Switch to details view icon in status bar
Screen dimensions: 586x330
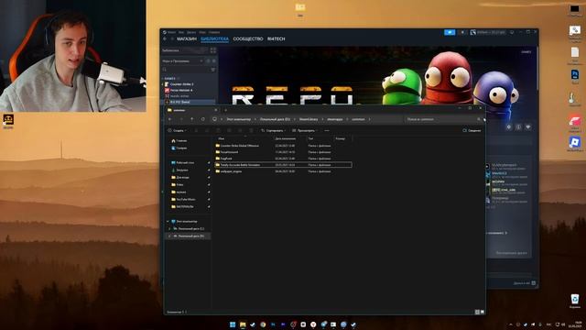[477, 312]
